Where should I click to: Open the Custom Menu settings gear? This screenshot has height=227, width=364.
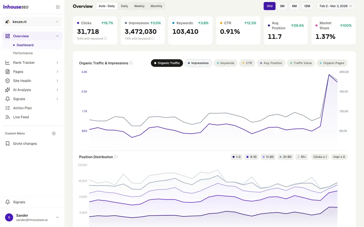[x=54, y=133]
